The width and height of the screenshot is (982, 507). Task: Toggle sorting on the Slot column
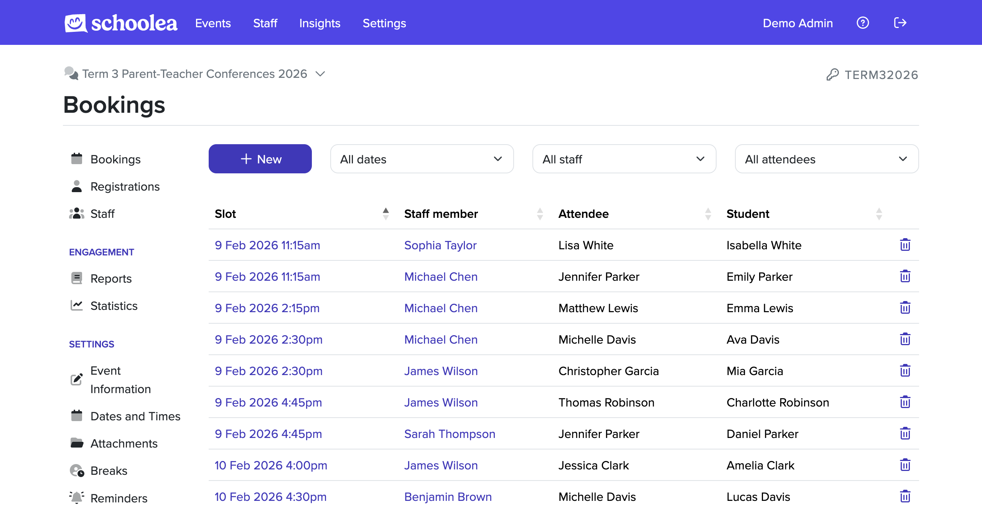pos(385,214)
